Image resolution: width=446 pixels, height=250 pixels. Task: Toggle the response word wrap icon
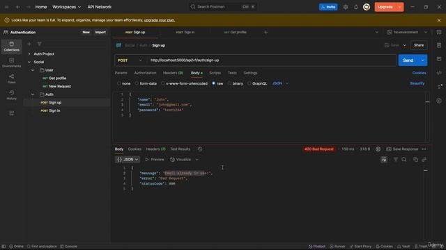(x=384, y=160)
